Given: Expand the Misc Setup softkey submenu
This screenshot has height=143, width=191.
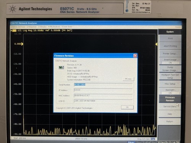Looking at the screenshot, I should coord(170,84).
